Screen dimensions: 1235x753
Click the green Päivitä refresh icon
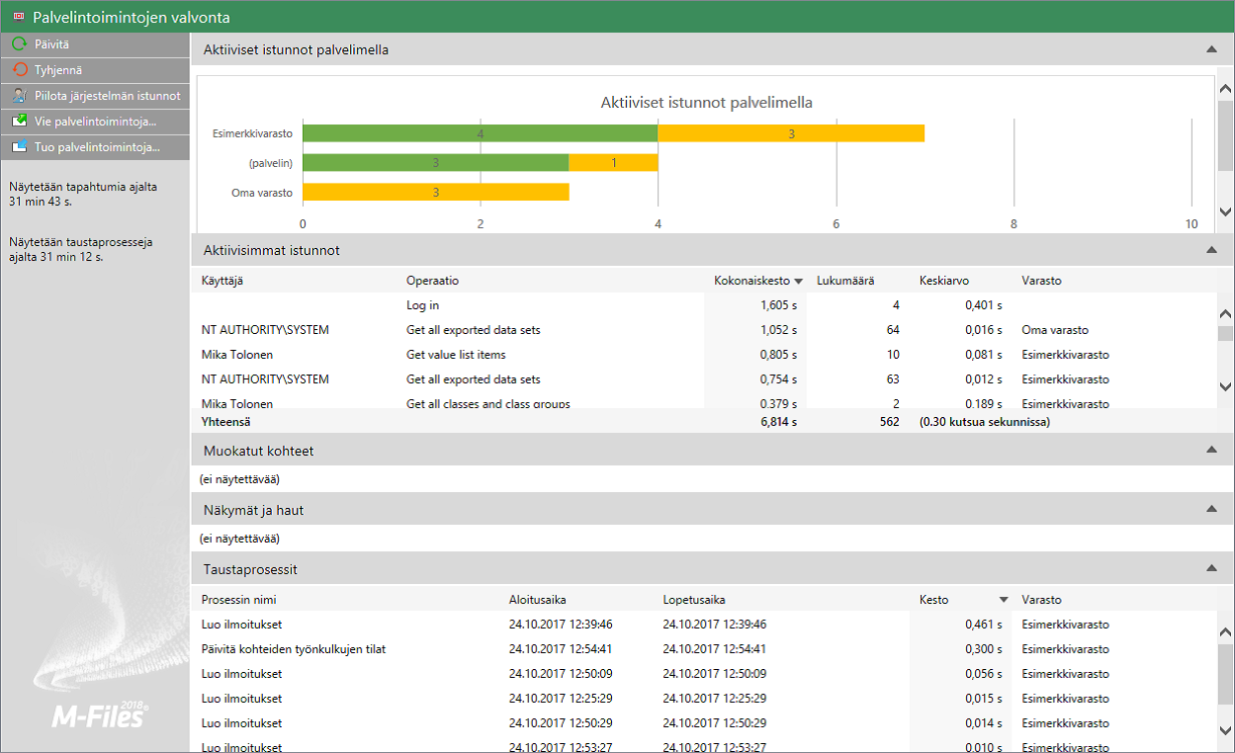(19, 44)
